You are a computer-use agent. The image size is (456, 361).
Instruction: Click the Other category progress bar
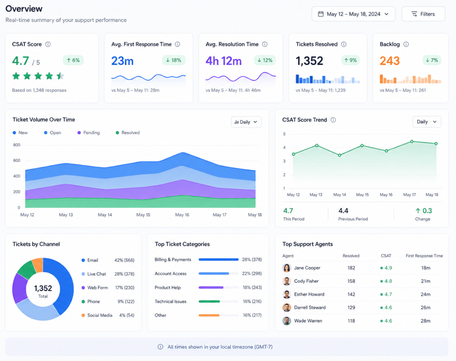coord(219,315)
